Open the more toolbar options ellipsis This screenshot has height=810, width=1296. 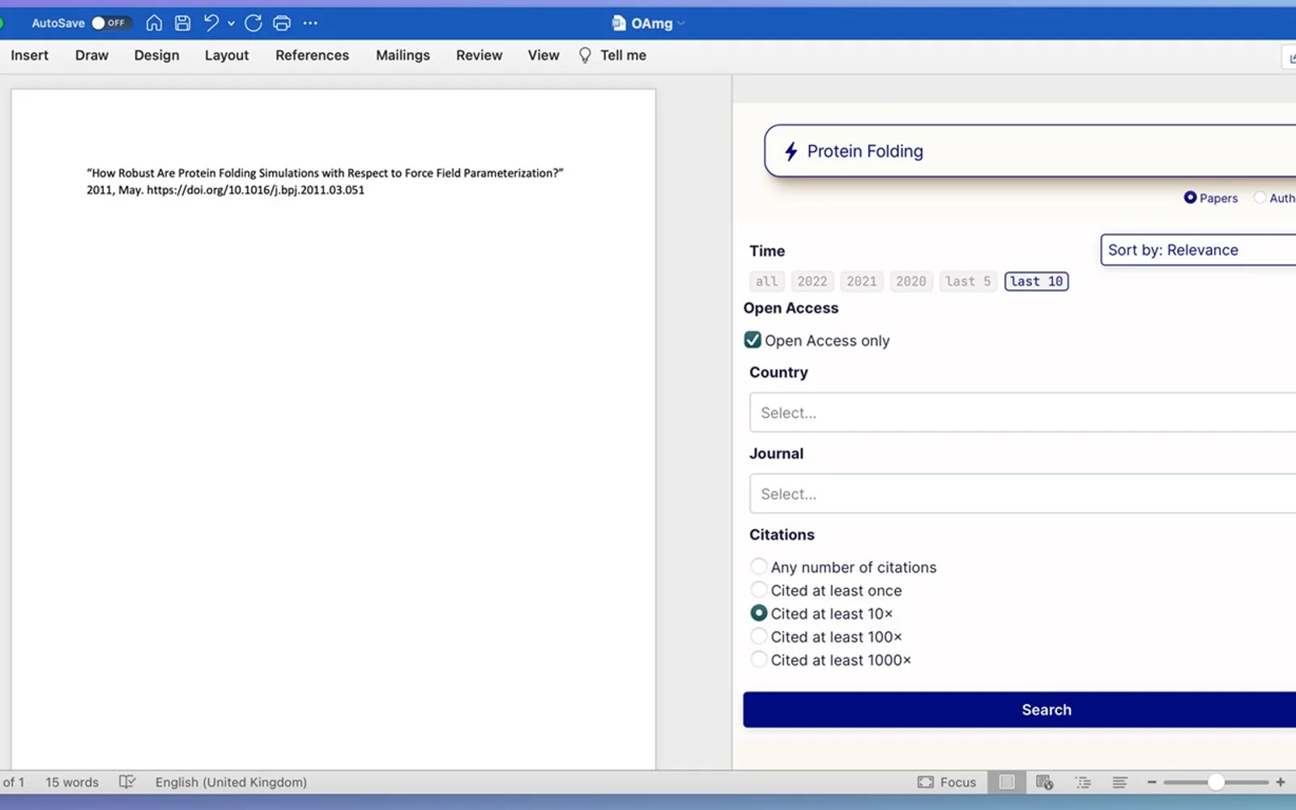310,23
